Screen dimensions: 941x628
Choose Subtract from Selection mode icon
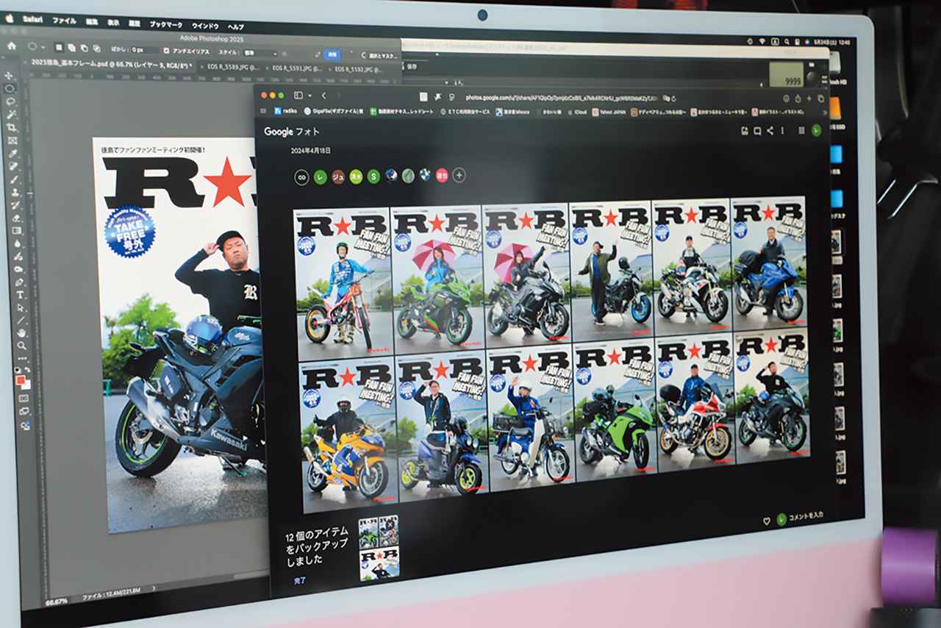(x=84, y=48)
